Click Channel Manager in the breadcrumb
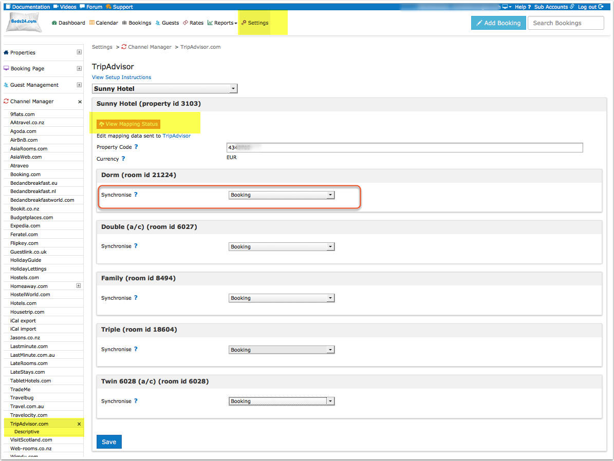Screen dimensions: 614x461 [x=150, y=47]
